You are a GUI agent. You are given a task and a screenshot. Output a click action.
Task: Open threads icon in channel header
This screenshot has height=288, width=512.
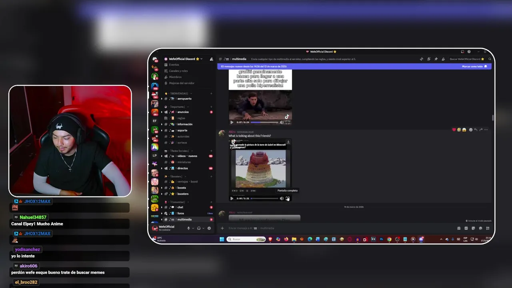click(421, 59)
